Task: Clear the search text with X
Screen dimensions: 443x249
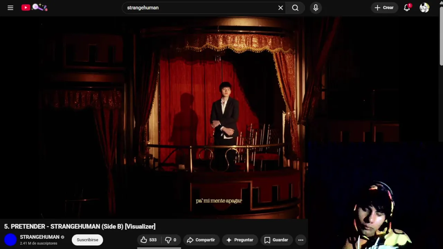Action: pos(281,8)
